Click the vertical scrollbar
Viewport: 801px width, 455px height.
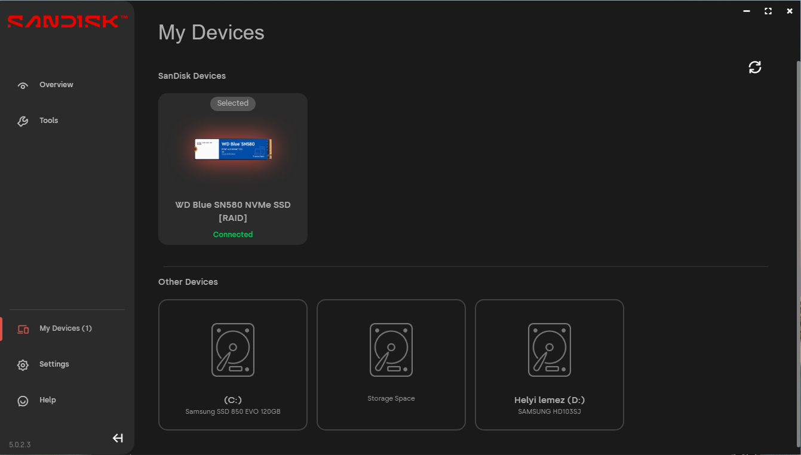pos(798,254)
